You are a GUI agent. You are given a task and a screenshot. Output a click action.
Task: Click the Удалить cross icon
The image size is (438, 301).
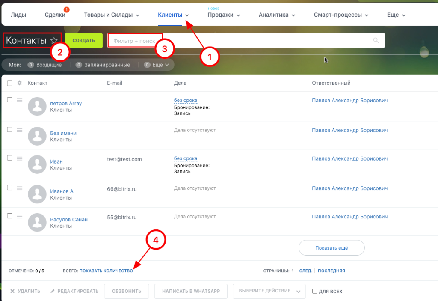click(x=12, y=292)
